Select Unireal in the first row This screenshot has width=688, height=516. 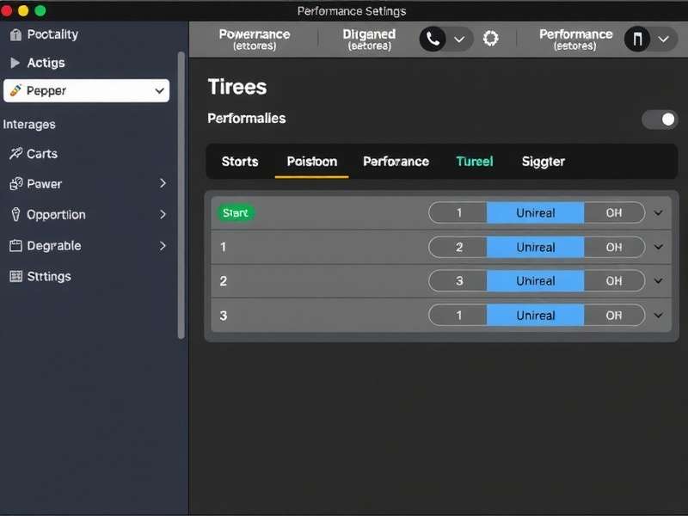[535, 212]
